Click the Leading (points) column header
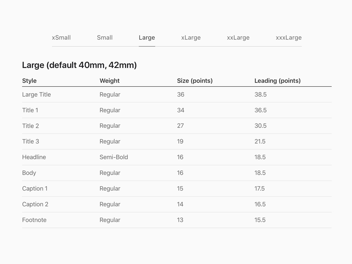 click(x=277, y=81)
